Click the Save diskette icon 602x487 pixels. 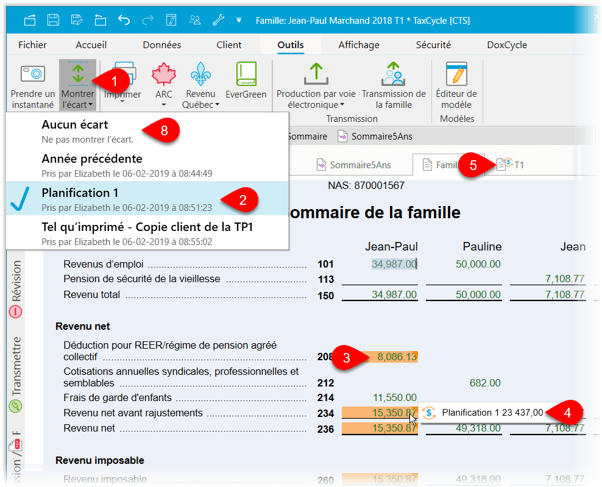(54, 20)
